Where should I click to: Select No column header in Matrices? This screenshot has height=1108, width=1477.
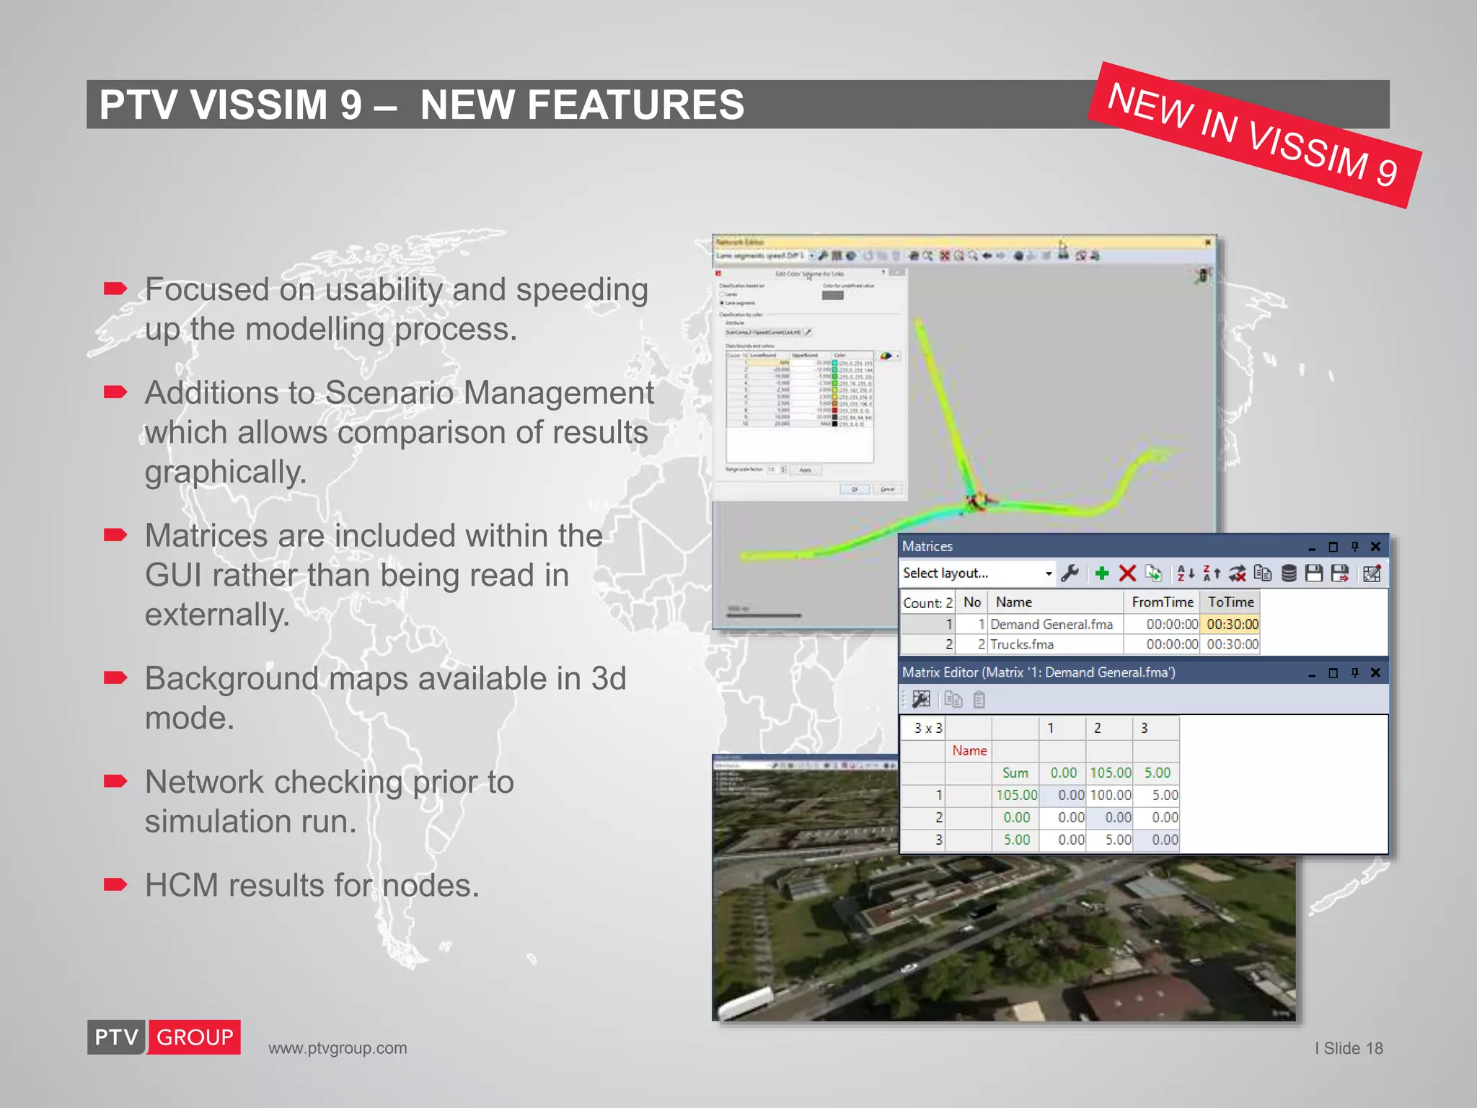click(x=972, y=602)
